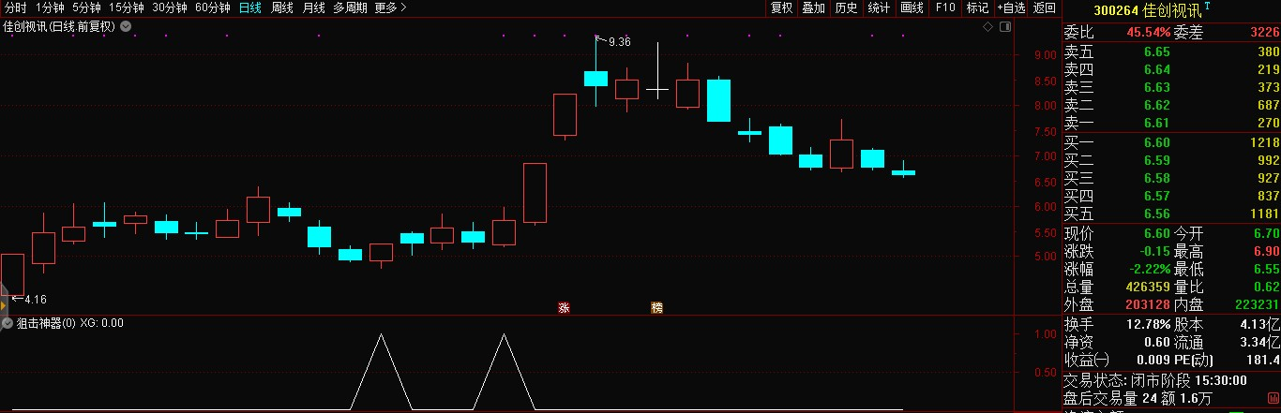Open the 佳创视讯 chart title dropdown arrow
The image size is (1281, 413).
coord(125,27)
